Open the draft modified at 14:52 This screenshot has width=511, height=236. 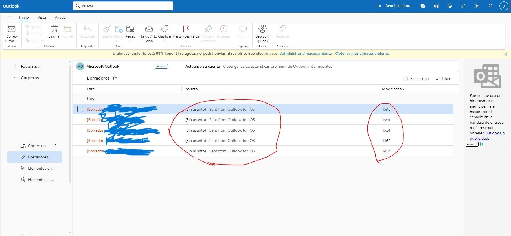tap(263, 141)
